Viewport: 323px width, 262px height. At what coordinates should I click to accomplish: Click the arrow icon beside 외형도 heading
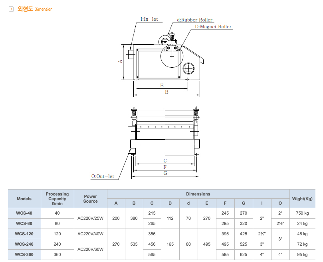(11, 9)
